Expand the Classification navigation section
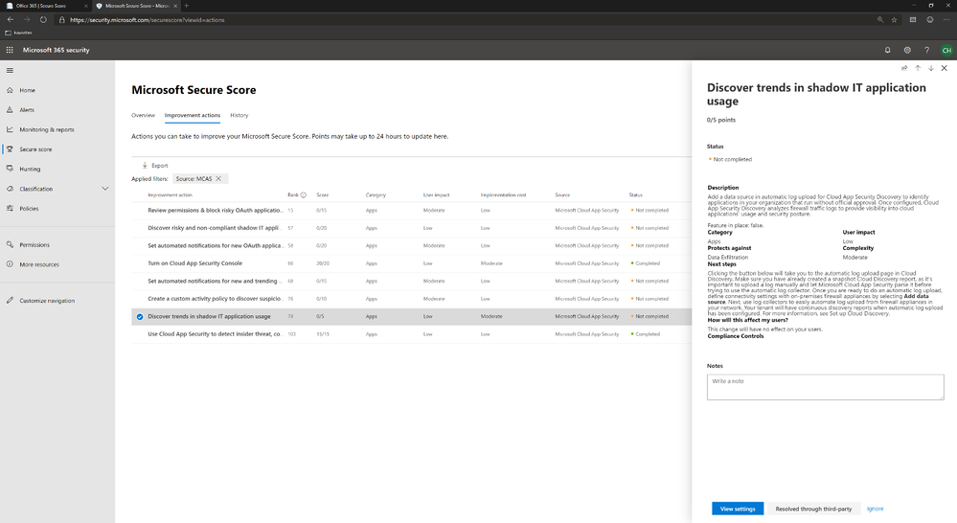The height and width of the screenshot is (523, 957). pos(105,189)
